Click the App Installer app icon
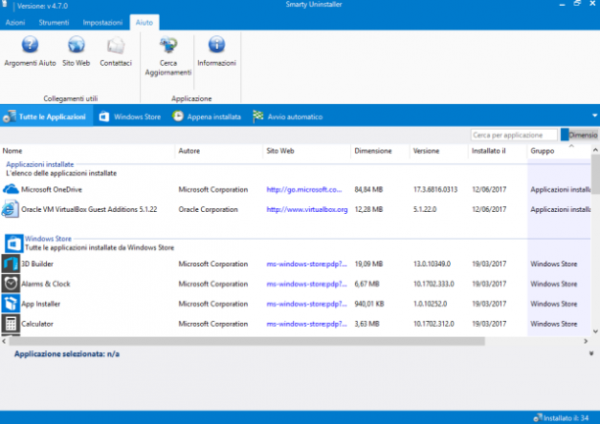The height and width of the screenshot is (424, 600). [11, 303]
